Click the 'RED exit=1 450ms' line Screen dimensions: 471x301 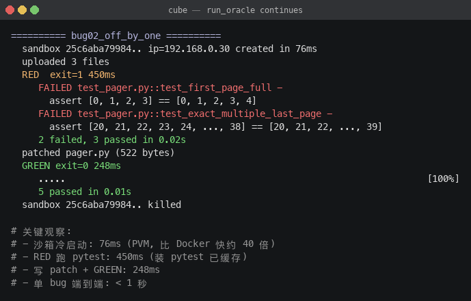click(68, 75)
